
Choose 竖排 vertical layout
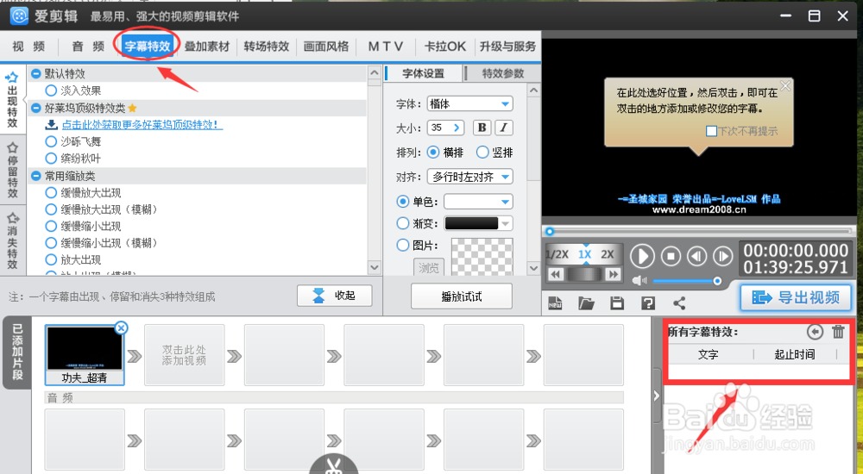(x=482, y=153)
